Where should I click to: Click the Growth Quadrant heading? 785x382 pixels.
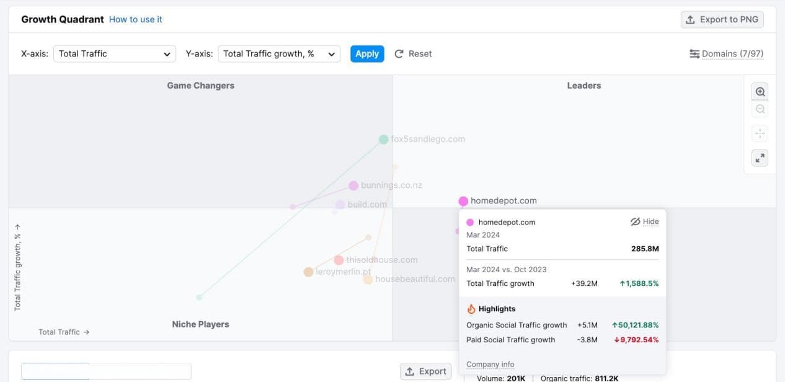click(63, 19)
